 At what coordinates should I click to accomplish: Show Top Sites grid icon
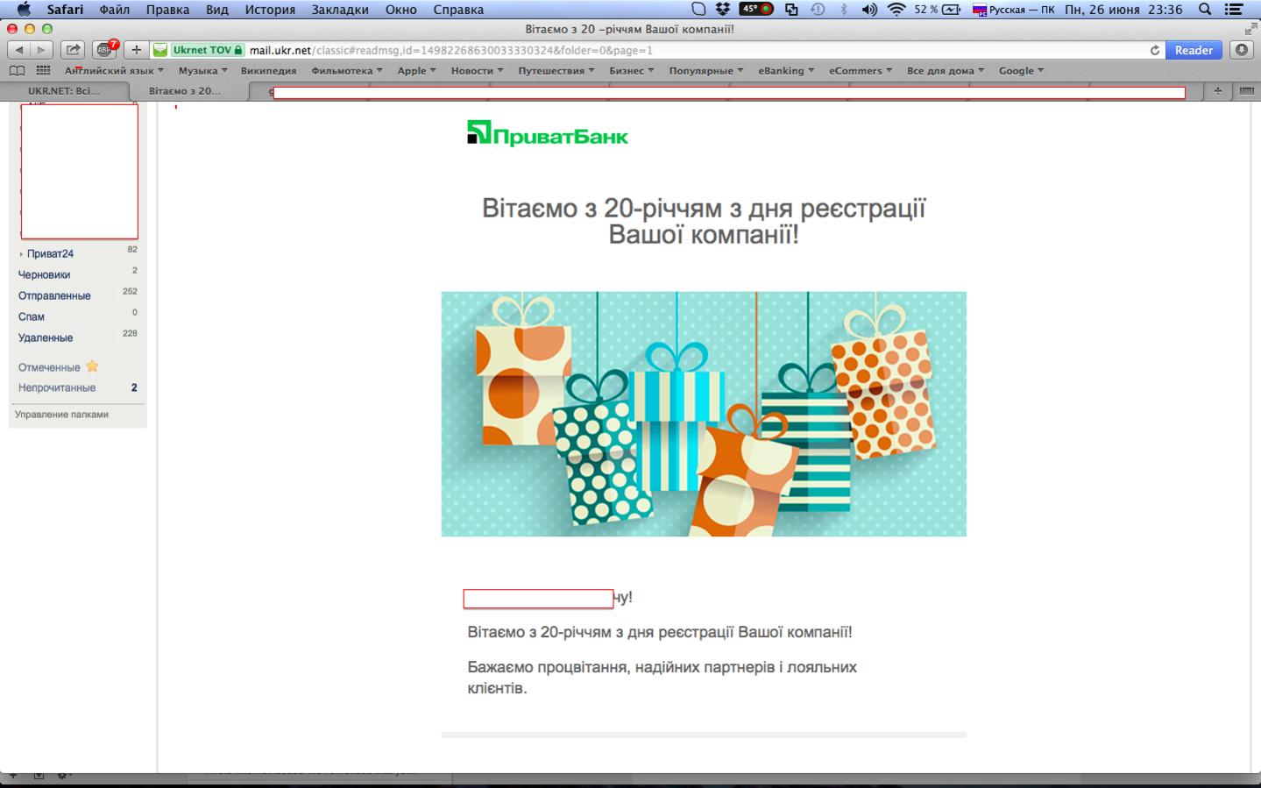[43, 71]
